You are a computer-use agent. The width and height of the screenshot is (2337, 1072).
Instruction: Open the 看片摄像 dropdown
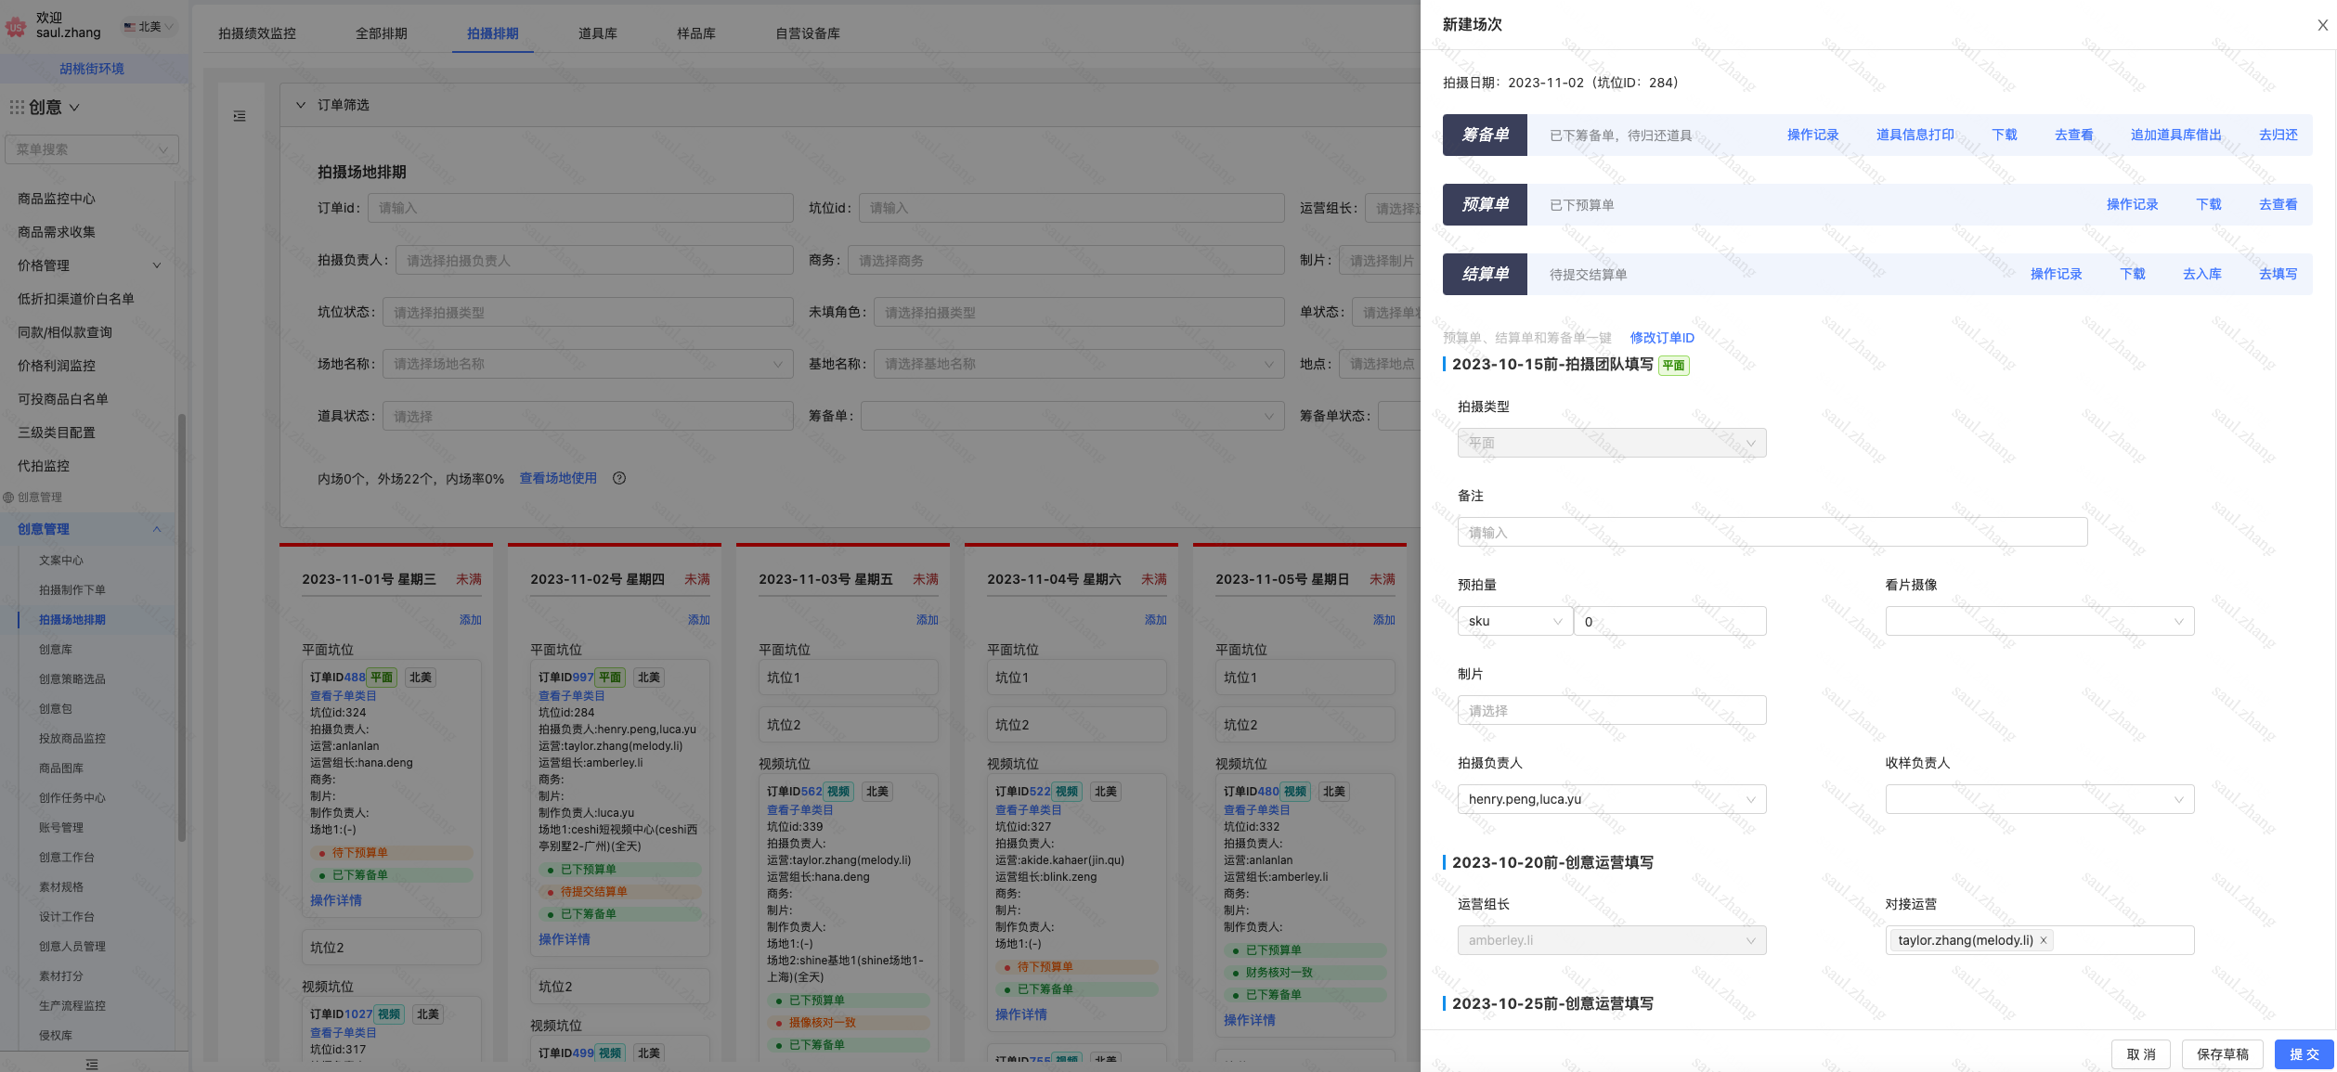tap(2039, 621)
